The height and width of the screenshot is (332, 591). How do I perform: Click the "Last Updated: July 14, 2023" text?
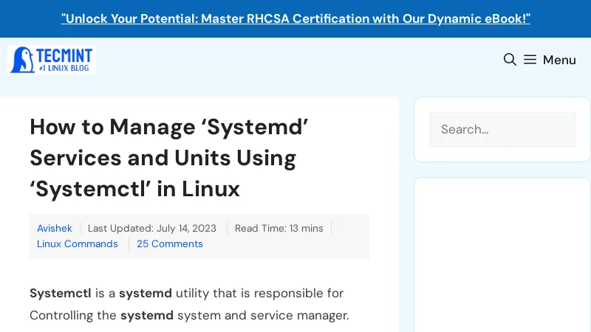pos(153,228)
